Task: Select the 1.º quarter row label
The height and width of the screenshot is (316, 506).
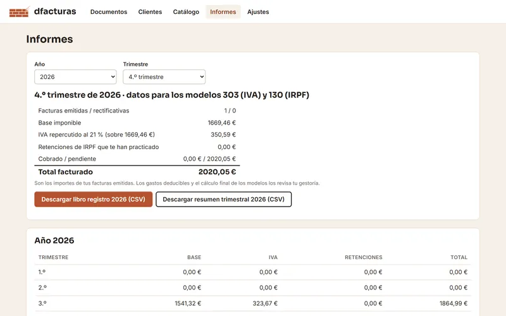Action: (42, 272)
